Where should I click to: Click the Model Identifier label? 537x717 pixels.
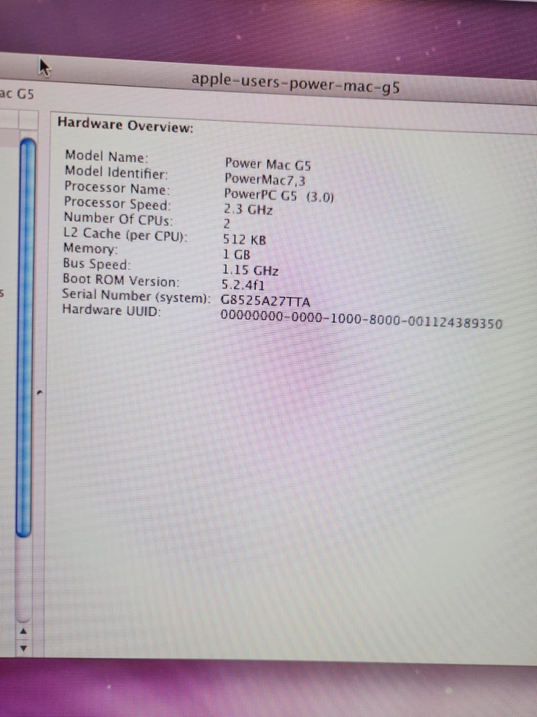point(116,173)
